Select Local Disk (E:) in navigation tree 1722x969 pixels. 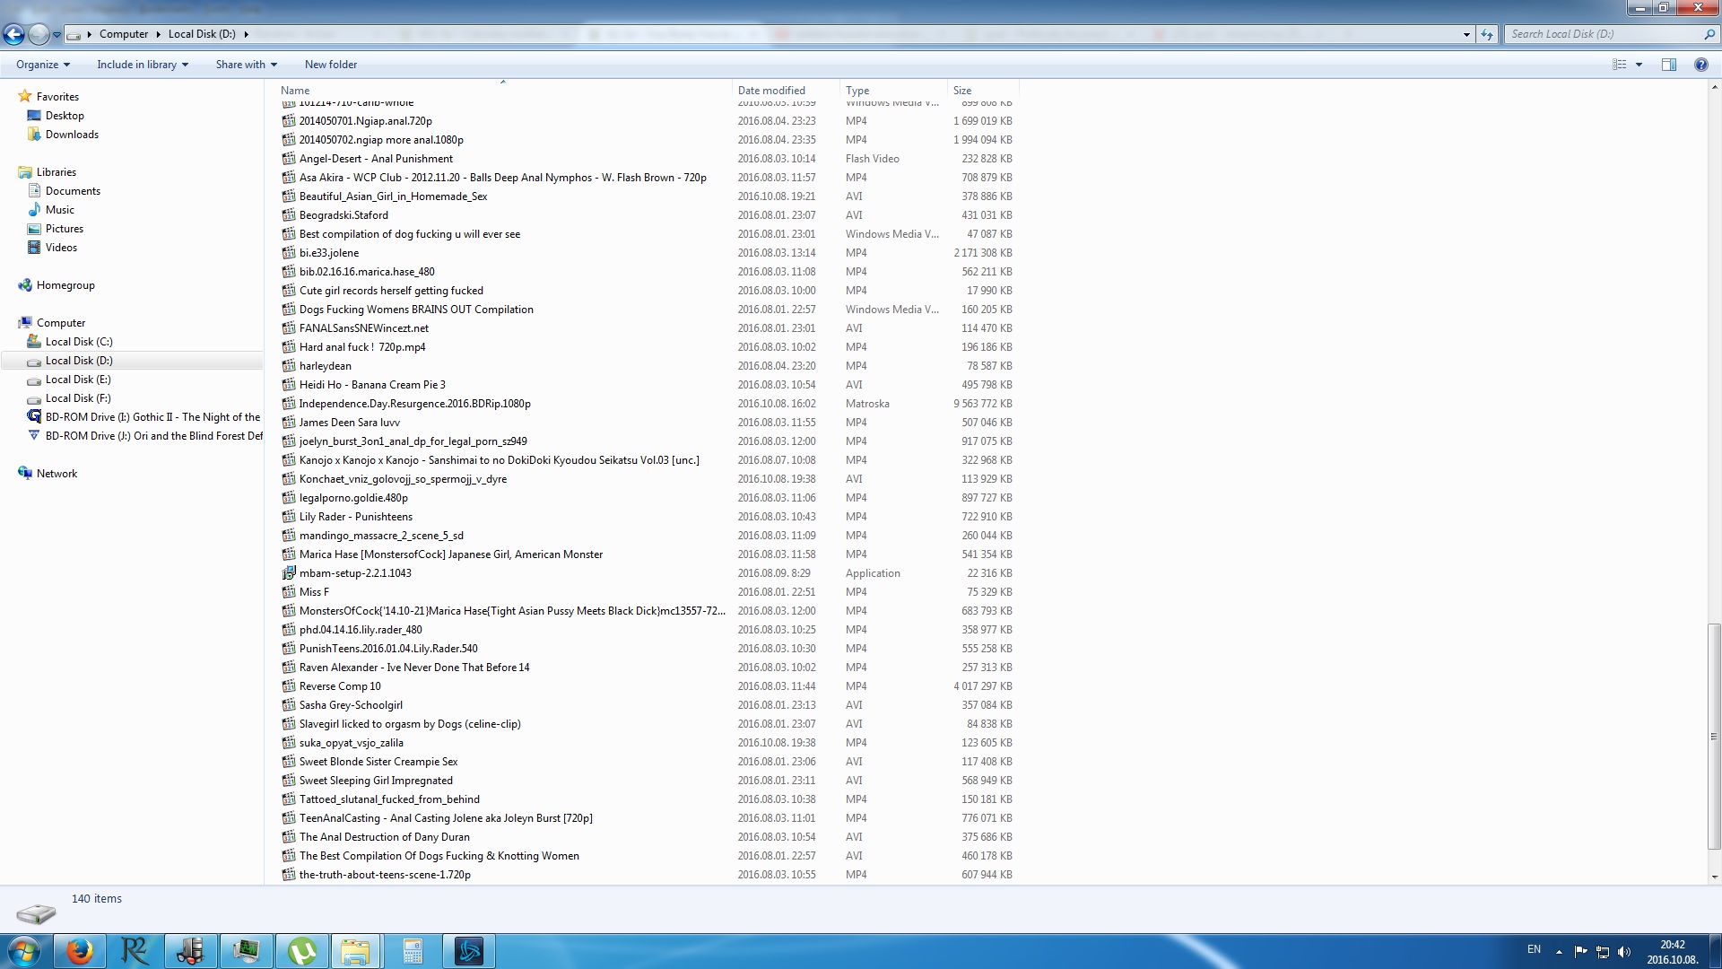coord(78,380)
